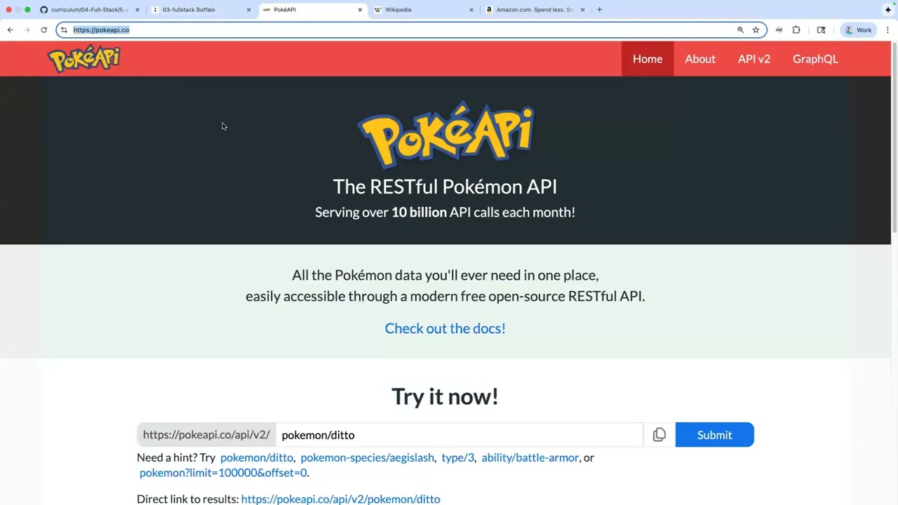Viewport: 898px width, 505px height.
Task: Copy the API URL with clipboard icon
Action: click(x=659, y=435)
